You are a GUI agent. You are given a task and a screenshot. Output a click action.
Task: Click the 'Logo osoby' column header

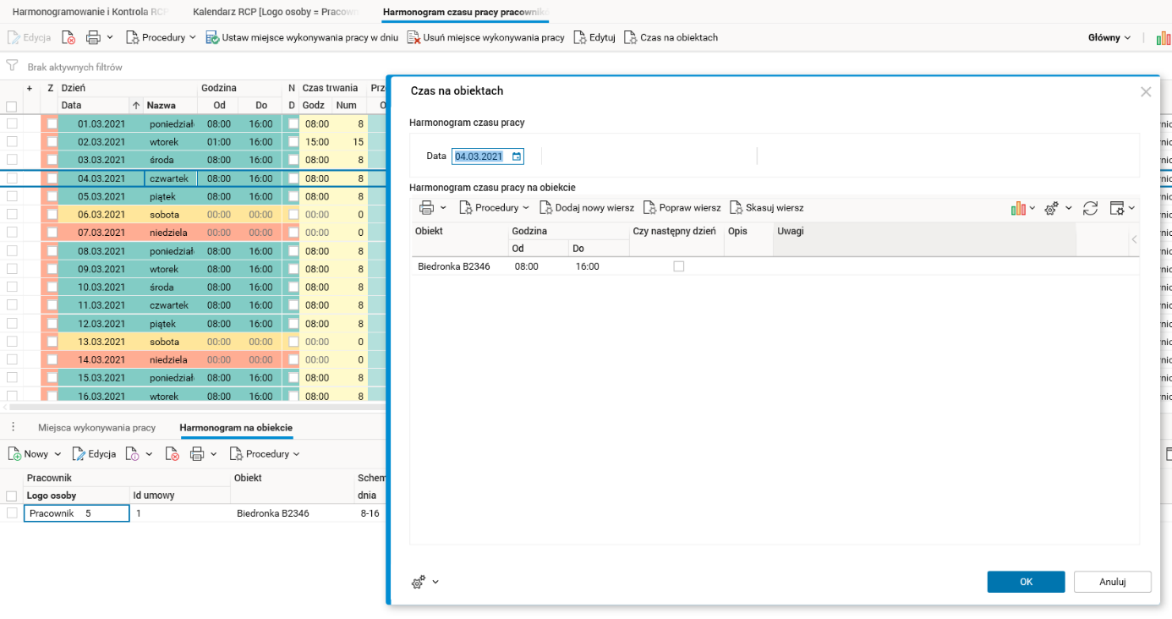76,496
